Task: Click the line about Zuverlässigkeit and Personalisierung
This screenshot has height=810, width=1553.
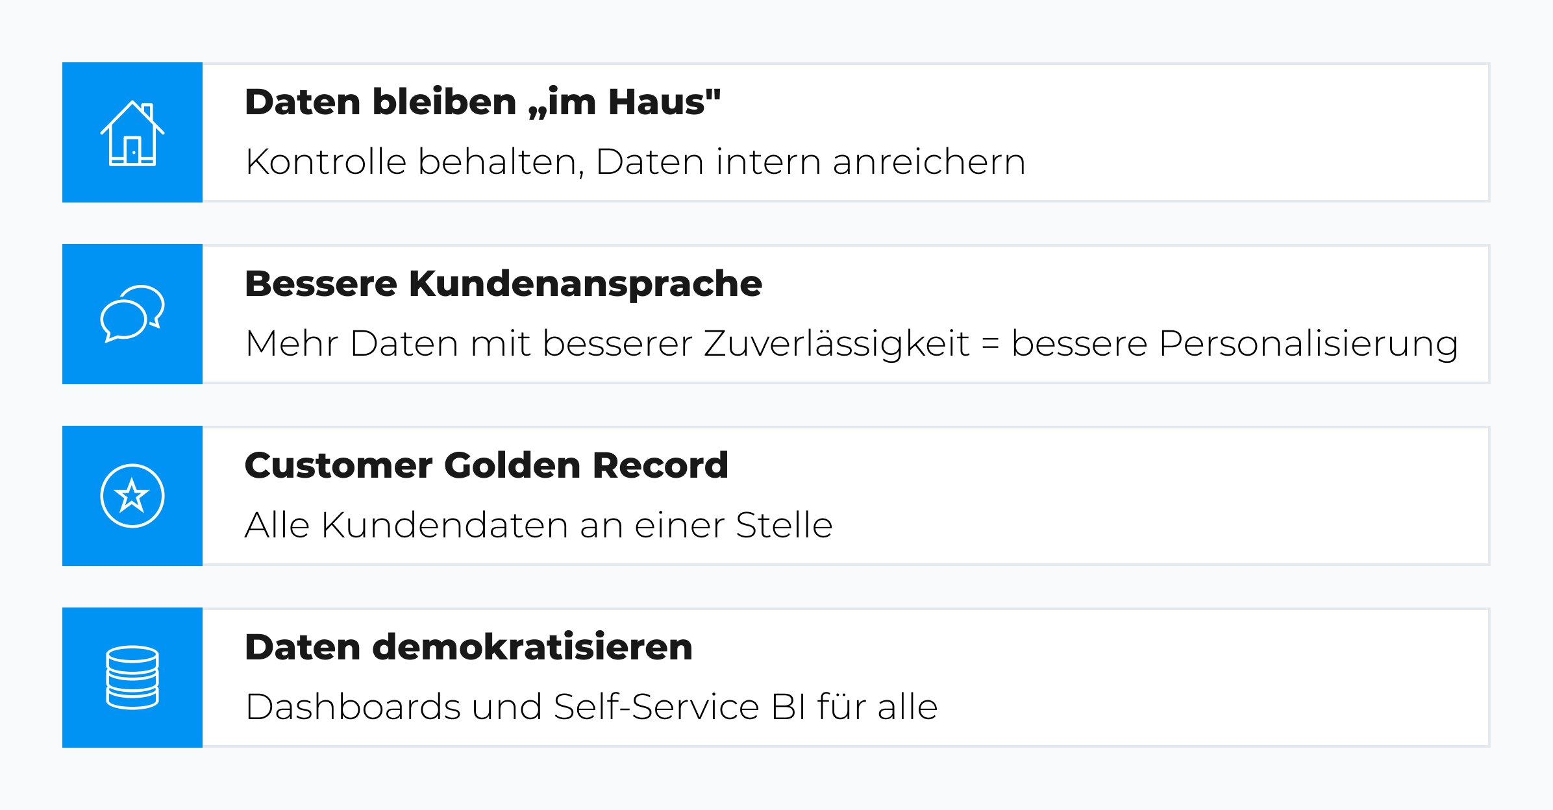Action: tap(851, 343)
